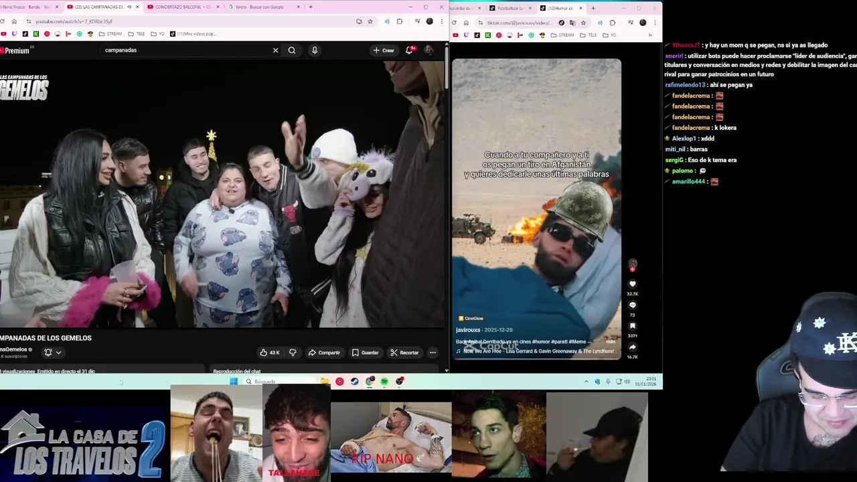
Task: Click the CineGlow effect tag
Action: [x=470, y=319]
